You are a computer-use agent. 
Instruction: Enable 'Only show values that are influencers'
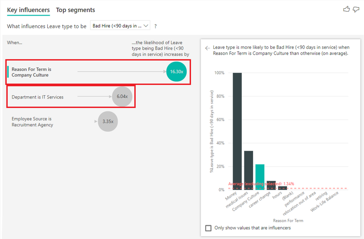point(208,228)
